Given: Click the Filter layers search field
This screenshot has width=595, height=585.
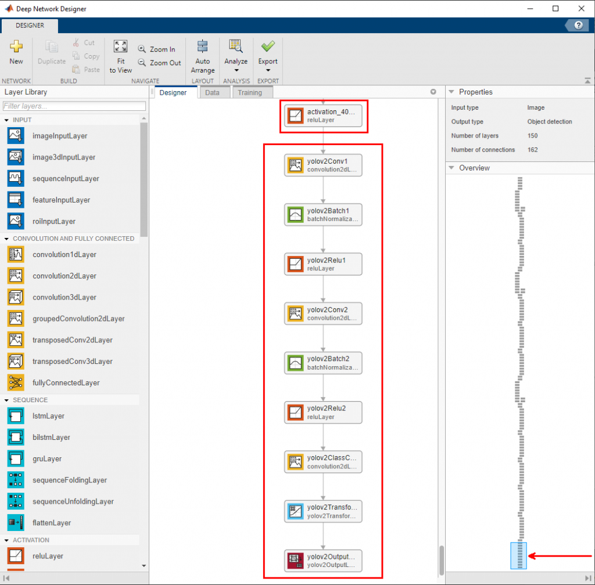Looking at the screenshot, I should point(74,106).
